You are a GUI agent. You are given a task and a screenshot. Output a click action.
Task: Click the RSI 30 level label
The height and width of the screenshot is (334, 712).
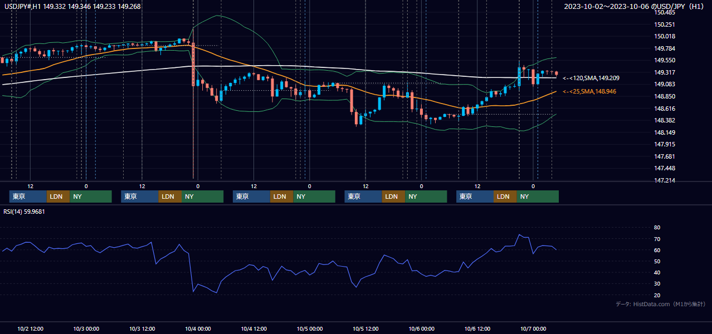tap(657, 284)
